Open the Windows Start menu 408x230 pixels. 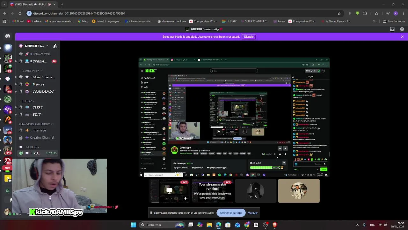coord(134,225)
